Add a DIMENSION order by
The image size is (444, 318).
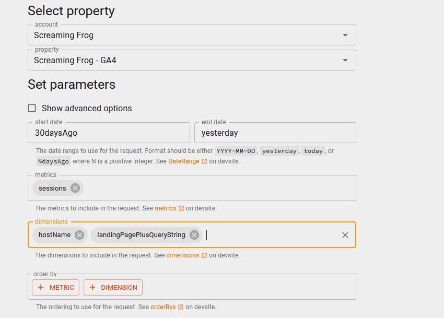pos(113,287)
